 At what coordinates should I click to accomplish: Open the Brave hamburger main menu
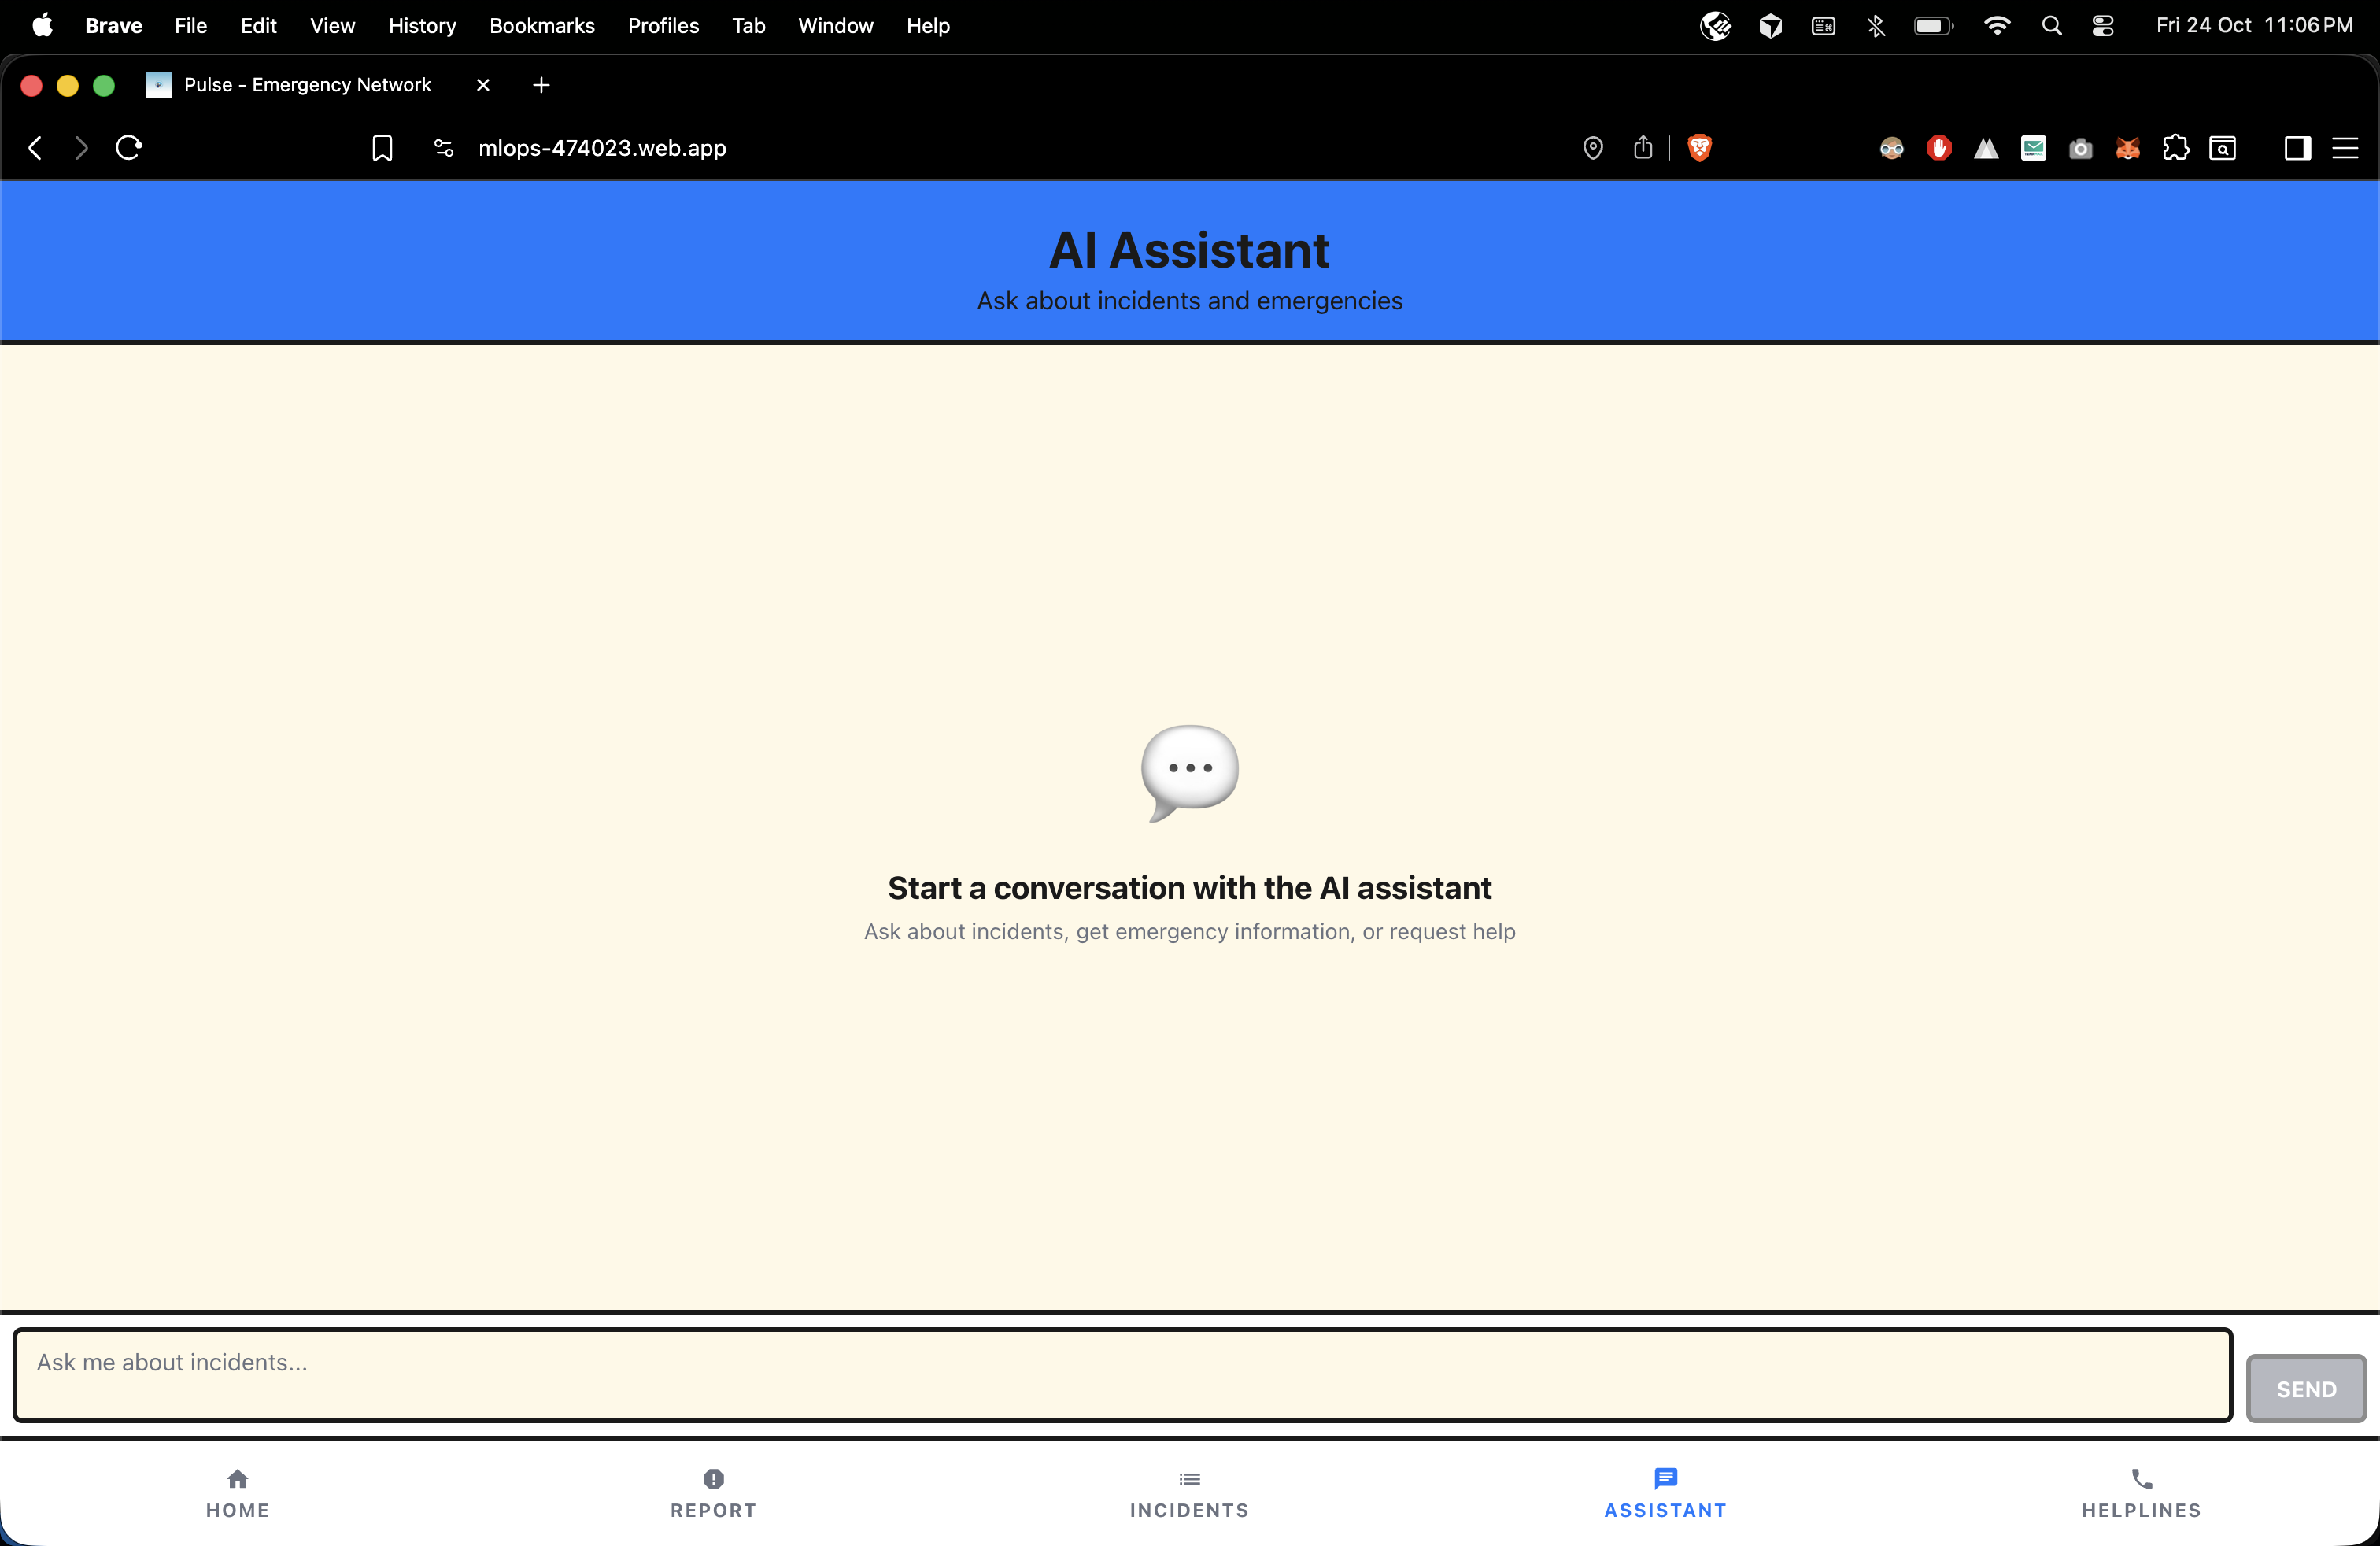click(2345, 149)
